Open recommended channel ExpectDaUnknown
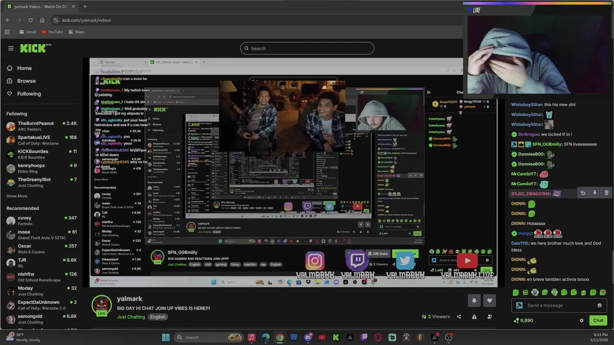 [x=41, y=305]
